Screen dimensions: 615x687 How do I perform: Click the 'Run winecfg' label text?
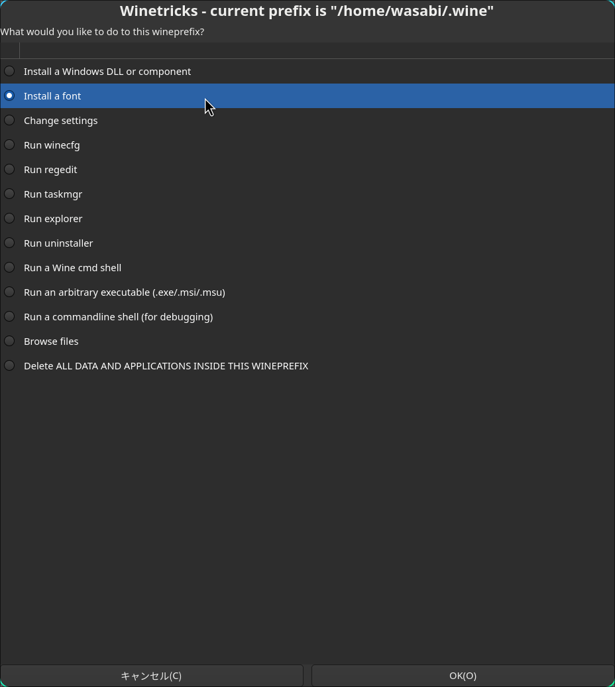tap(52, 145)
